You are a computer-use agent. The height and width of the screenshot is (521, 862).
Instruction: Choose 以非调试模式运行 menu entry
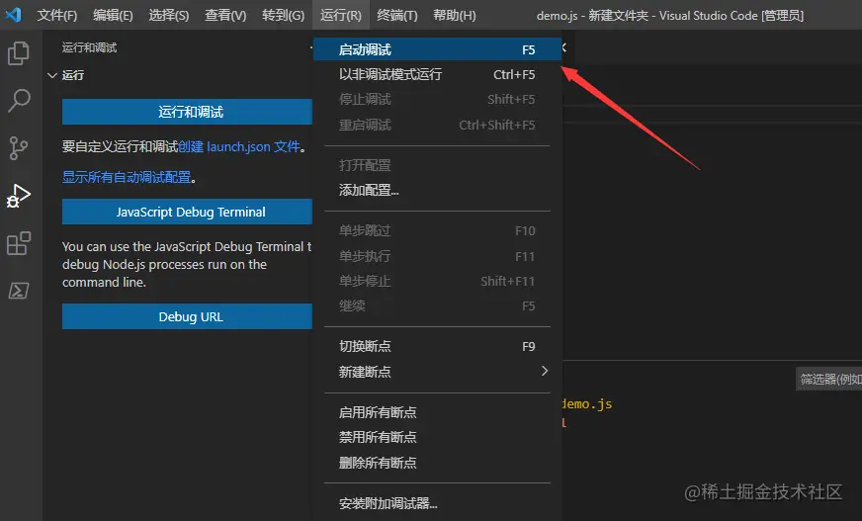pos(438,74)
